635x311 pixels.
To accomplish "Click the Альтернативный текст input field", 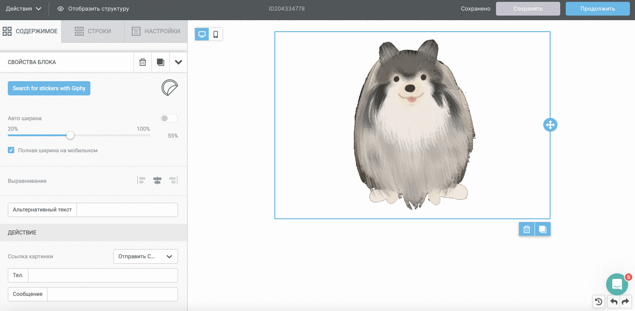I will click(x=127, y=210).
